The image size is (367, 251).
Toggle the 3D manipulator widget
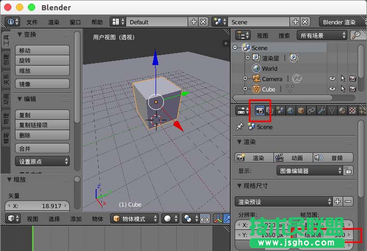[x=218, y=218]
